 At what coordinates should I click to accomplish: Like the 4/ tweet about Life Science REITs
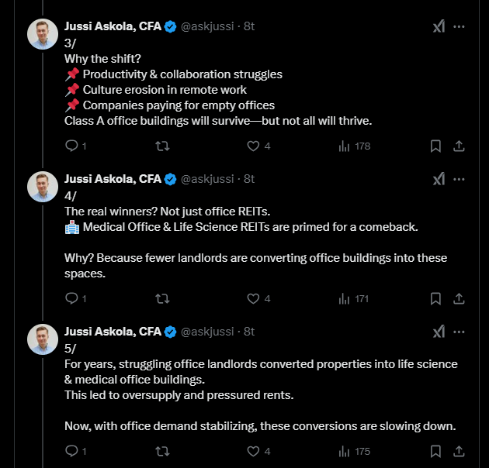point(253,298)
